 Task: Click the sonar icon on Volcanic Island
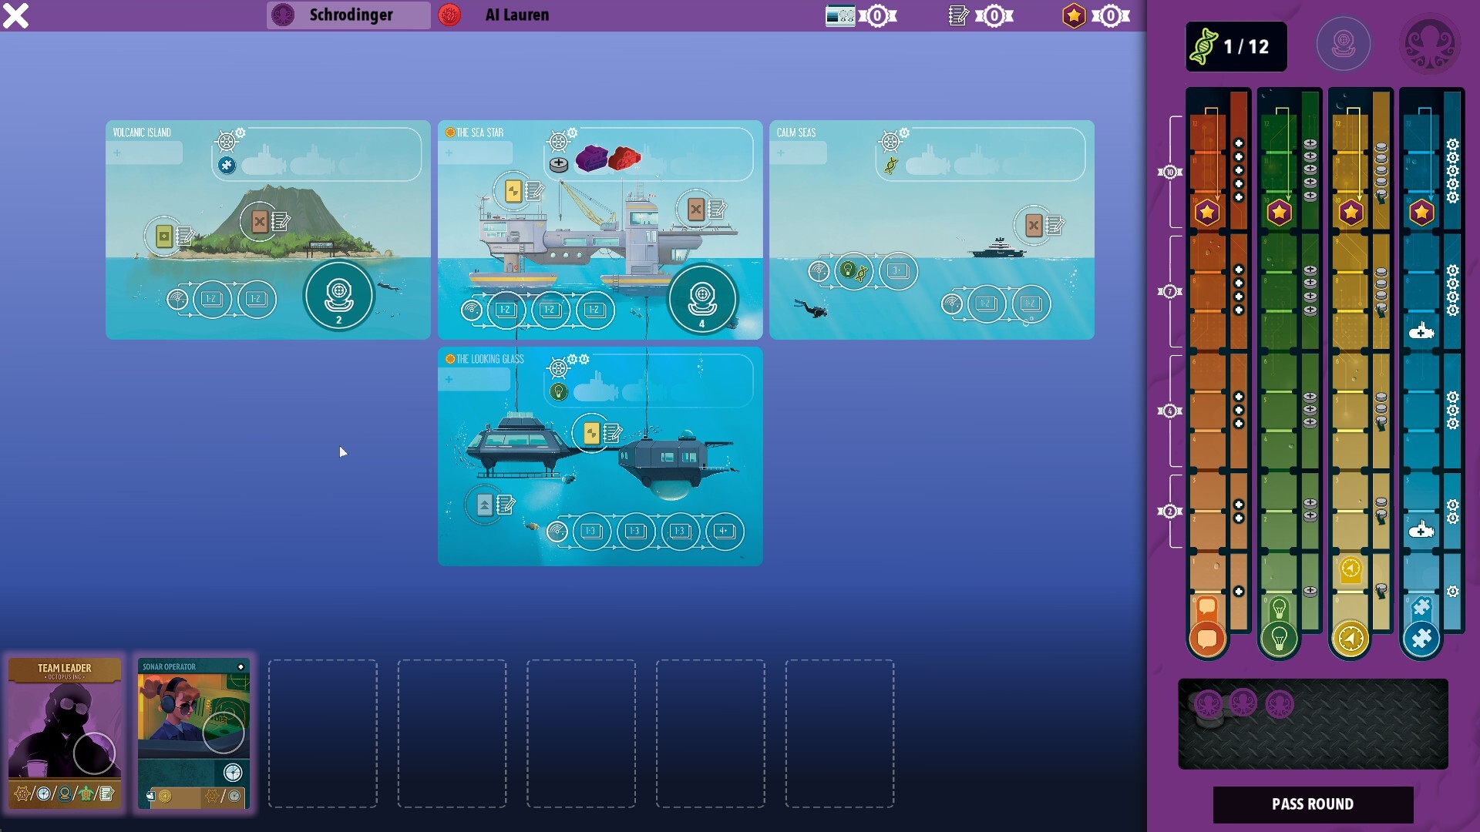pos(178,299)
